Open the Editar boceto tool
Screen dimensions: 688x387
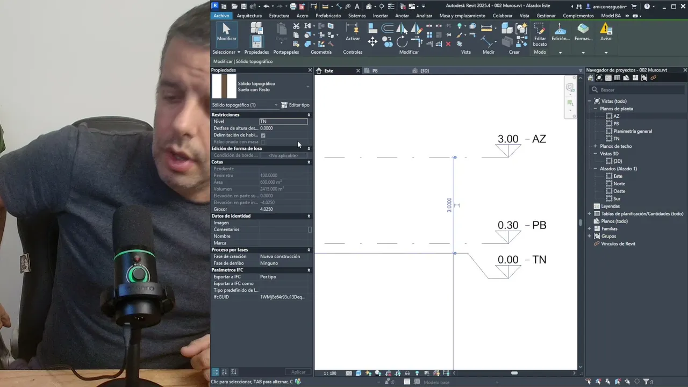click(x=540, y=34)
